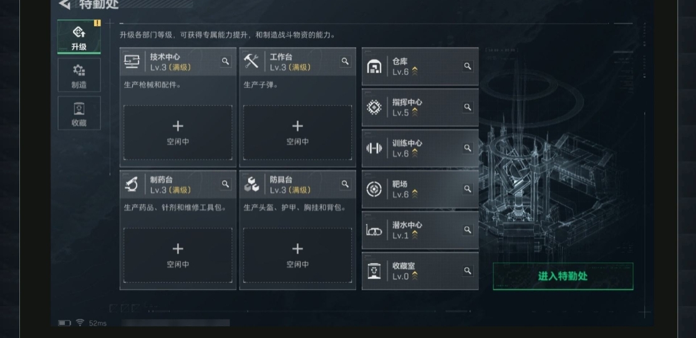The height and width of the screenshot is (338, 696).
Task: Click the magnifier icon on 工作台 card
Action: [x=346, y=61]
